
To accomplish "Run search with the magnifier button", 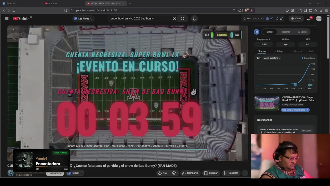I will 183,19.
